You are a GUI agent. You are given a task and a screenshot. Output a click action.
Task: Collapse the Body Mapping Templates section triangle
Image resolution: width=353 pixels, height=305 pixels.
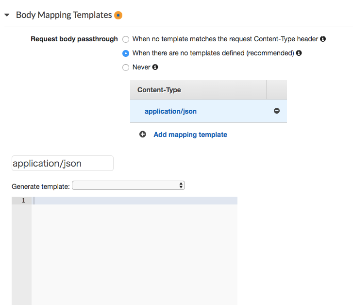(7, 15)
